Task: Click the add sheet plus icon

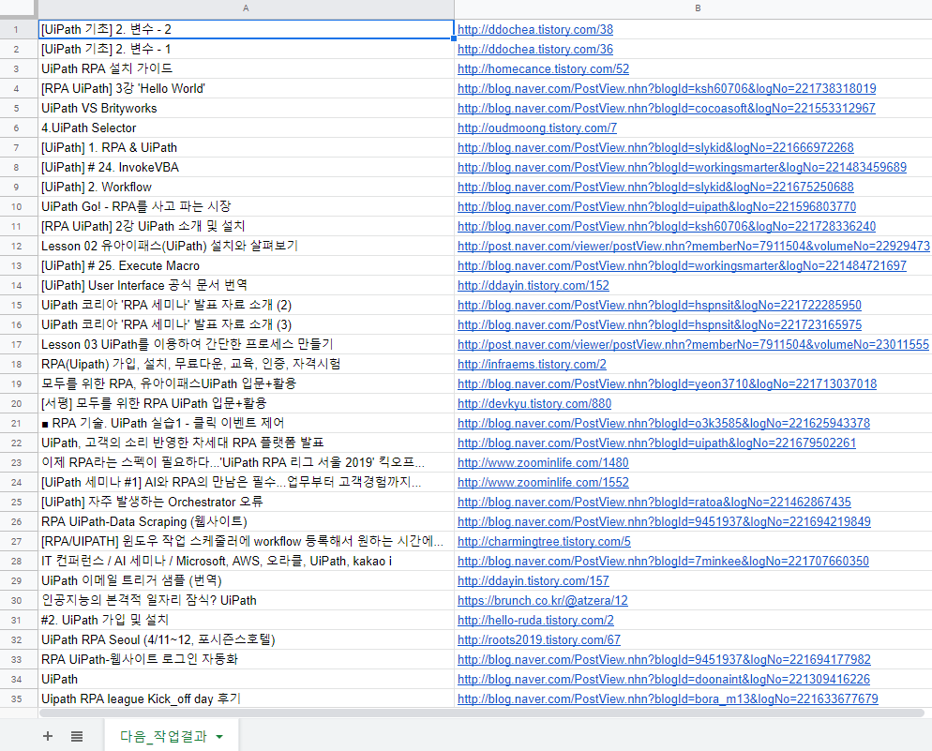Action: point(48,736)
